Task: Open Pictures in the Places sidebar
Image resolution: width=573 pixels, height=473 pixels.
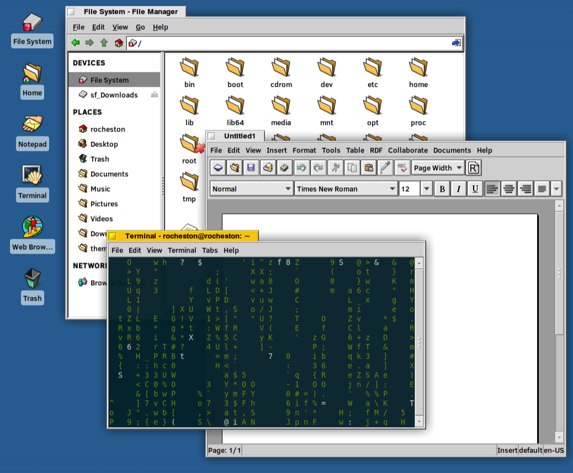Action: point(104,204)
